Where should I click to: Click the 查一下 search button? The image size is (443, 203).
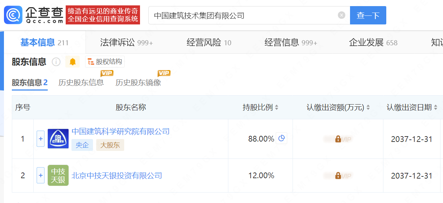coord(368,15)
